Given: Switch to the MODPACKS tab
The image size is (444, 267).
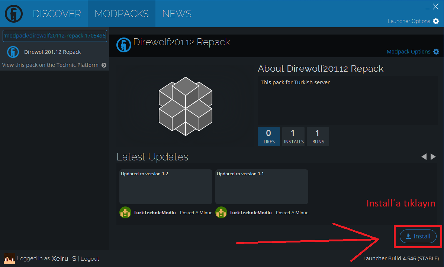Looking at the screenshot, I should pyautogui.click(x=122, y=14).
